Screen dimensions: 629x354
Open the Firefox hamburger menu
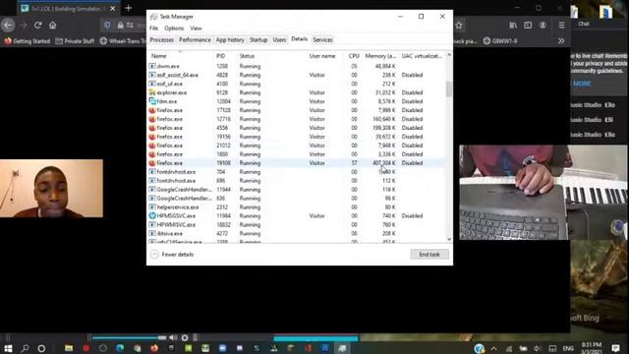click(561, 26)
